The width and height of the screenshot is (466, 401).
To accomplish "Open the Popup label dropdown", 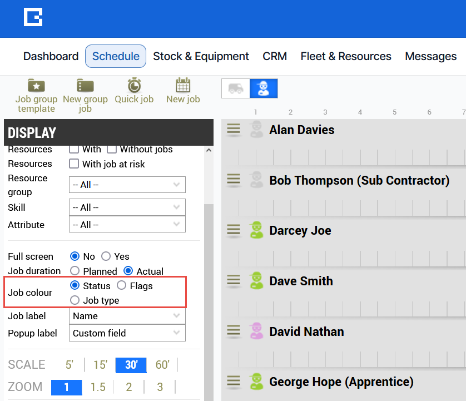I will coord(127,333).
